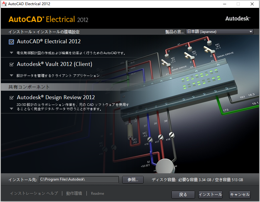260x202 pixels.
Task: Click the 製品の言... language label
Action: coord(174,32)
